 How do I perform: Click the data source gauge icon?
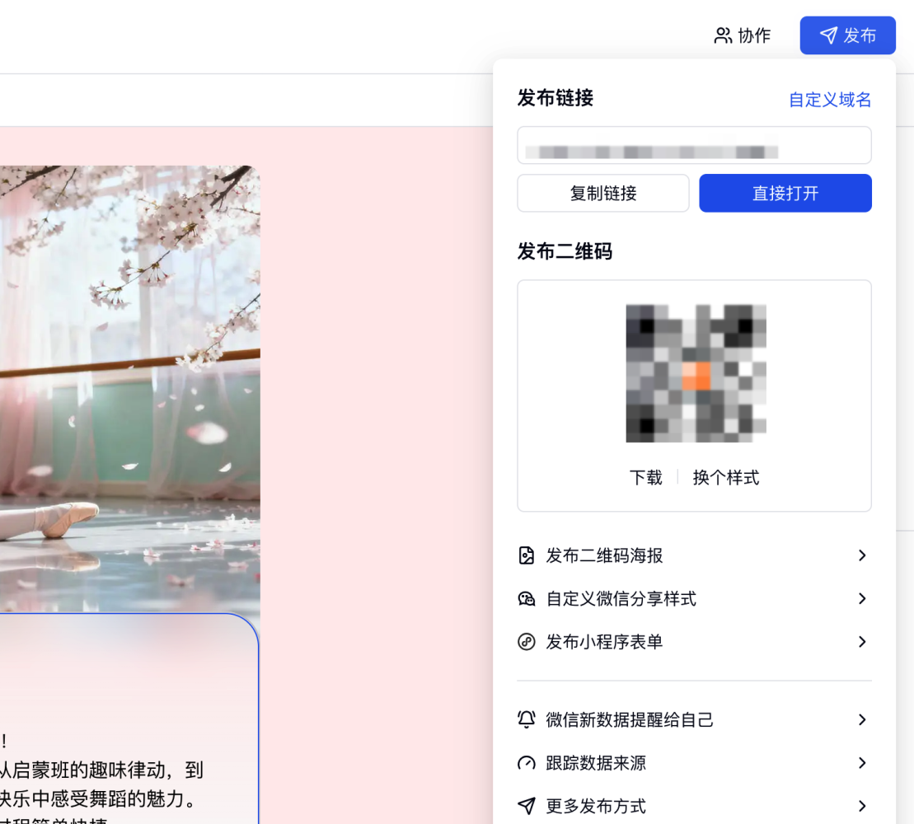[x=527, y=763]
